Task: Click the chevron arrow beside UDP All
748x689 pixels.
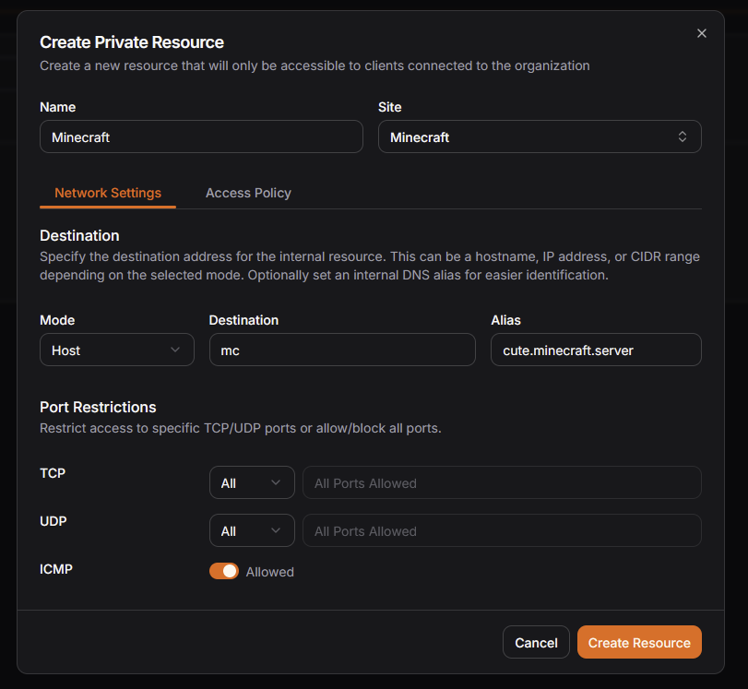Action: point(276,530)
